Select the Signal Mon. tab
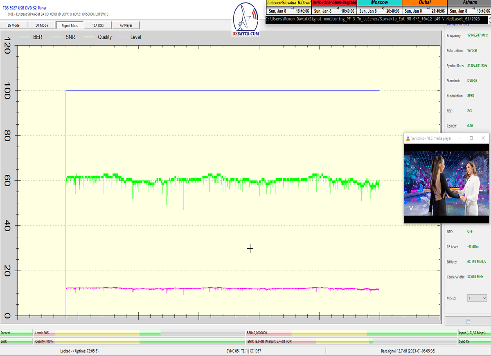This screenshot has width=491, height=356. pyautogui.click(x=70, y=25)
